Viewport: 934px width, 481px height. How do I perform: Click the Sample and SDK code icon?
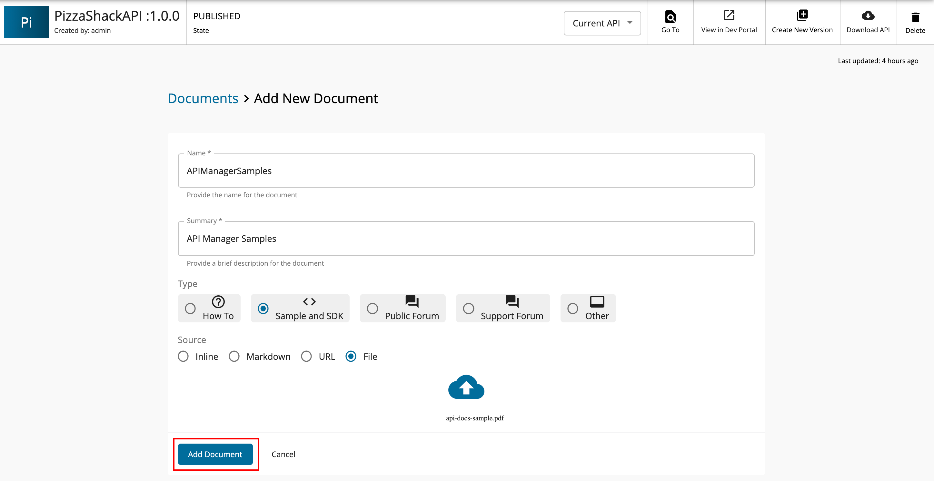click(309, 301)
